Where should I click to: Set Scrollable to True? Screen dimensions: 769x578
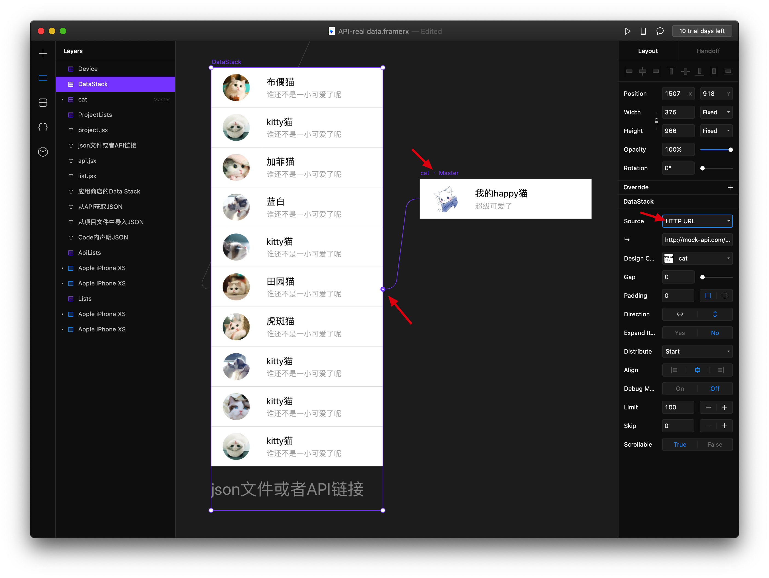point(680,444)
